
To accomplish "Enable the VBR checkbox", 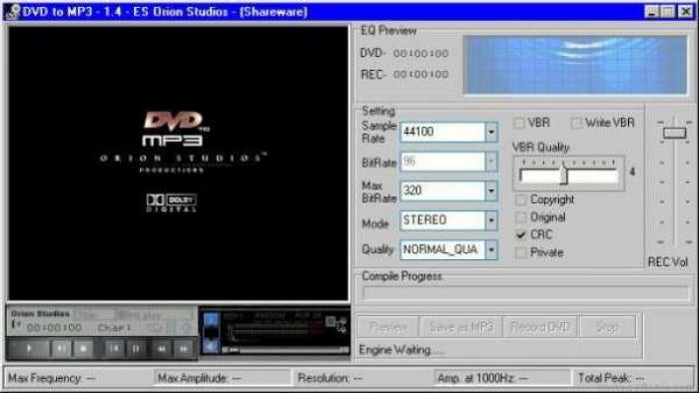I will [518, 123].
